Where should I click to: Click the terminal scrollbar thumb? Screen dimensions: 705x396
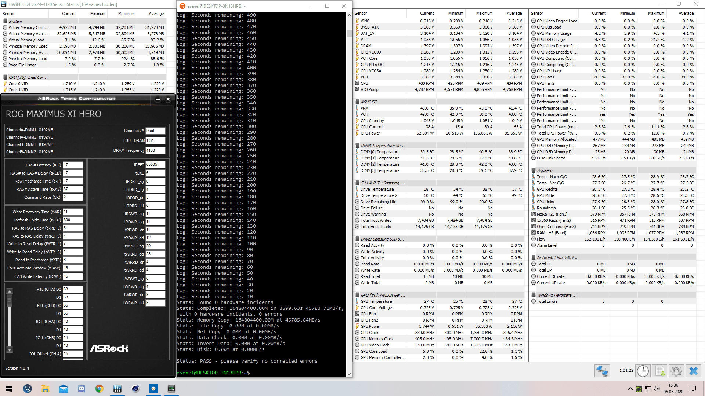tap(349, 33)
